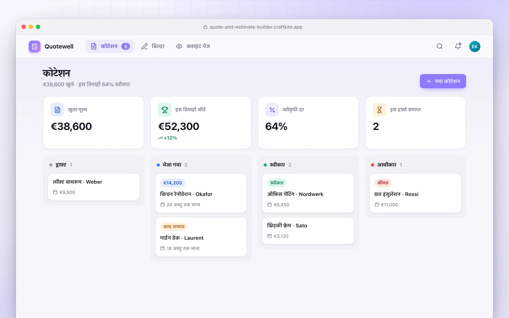Open the ऑफ़िस पेंटिंग · Nordwerk card
Viewport: 509px width, 318px height.
click(x=308, y=193)
